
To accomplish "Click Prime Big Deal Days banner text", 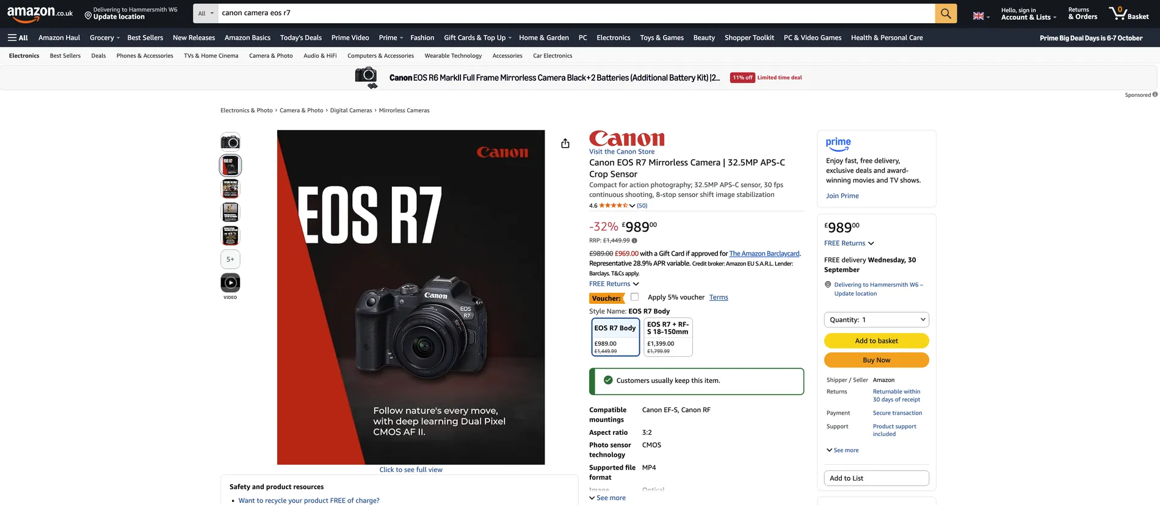I will click(x=1091, y=38).
